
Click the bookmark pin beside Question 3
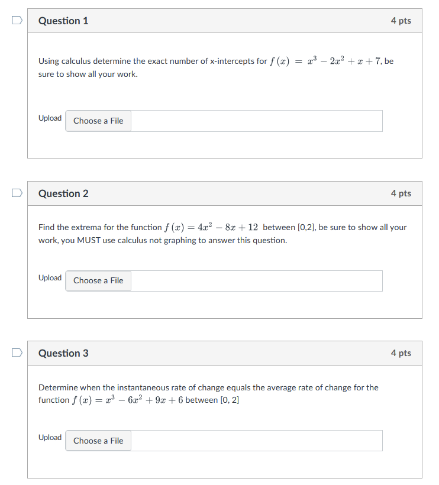pyautogui.click(x=17, y=352)
